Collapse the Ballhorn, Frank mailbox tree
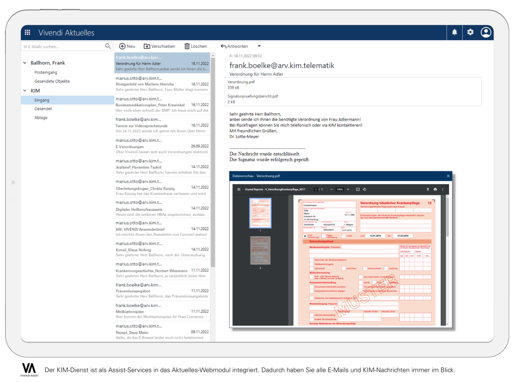Viewport: 513px width, 383px height. pyautogui.click(x=24, y=63)
